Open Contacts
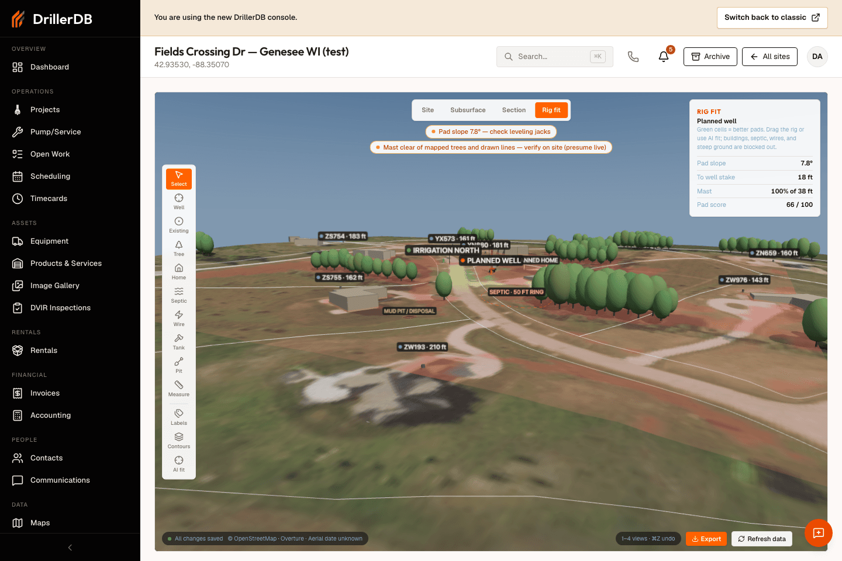The image size is (842, 561). pyautogui.click(x=70, y=458)
